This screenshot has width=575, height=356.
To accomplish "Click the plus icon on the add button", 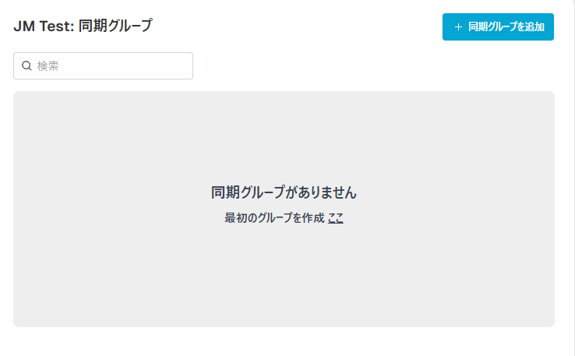I will click(x=458, y=26).
